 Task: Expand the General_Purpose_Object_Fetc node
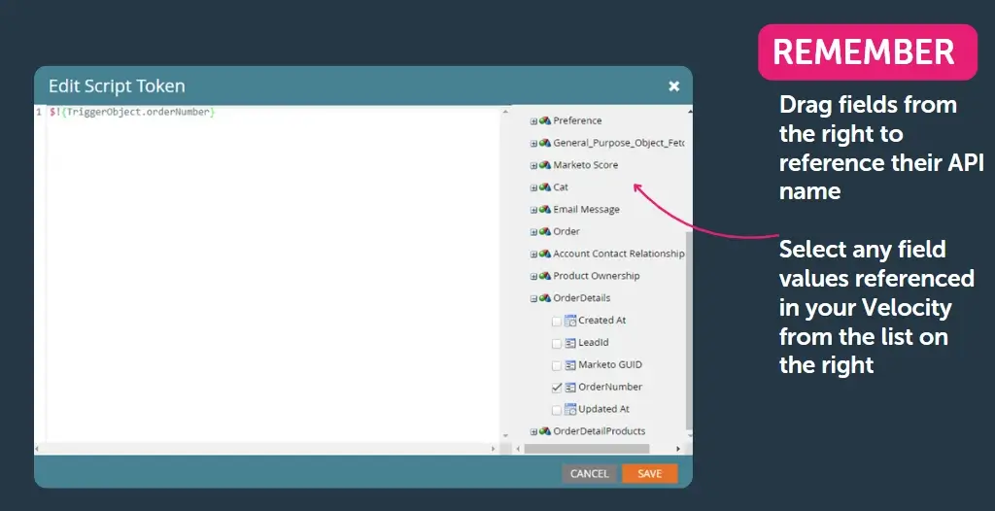coord(533,143)
